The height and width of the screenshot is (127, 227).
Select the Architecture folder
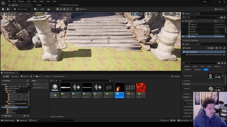click(13, 109)
